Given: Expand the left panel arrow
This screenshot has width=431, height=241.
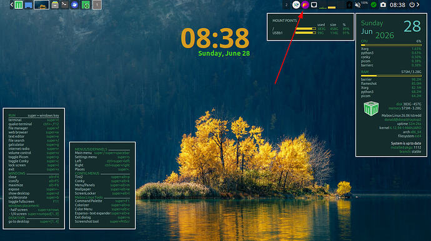Looking at the screenshot, I should (11, 4).
